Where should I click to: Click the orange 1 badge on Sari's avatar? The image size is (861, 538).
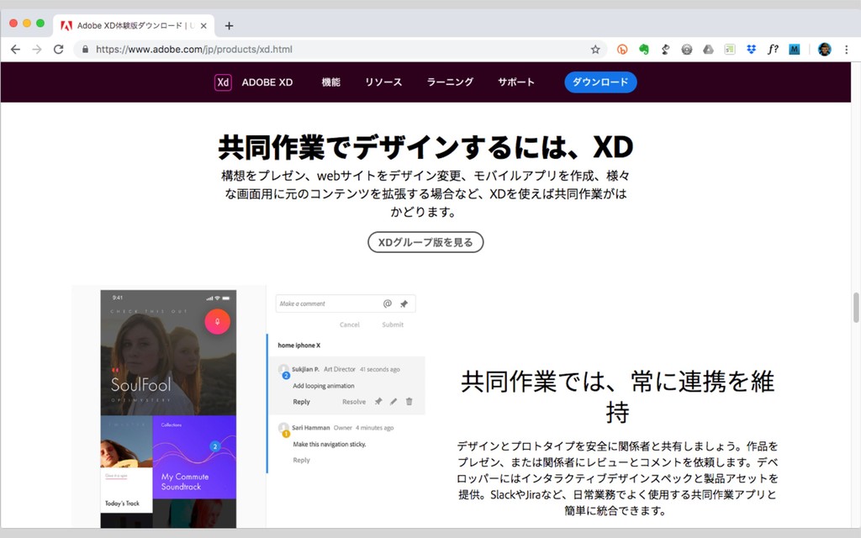286,435
